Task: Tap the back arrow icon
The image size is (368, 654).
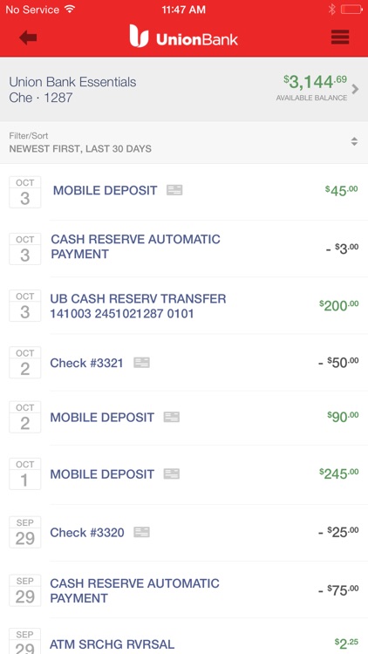Action: (28, 38)
